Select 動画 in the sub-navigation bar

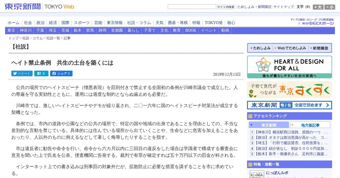point(225,31)
